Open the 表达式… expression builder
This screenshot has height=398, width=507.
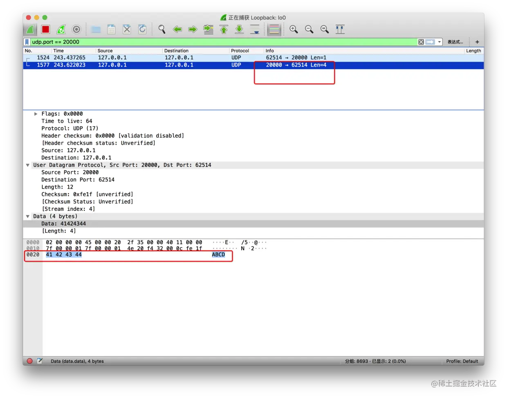click(x=455, y=42)
